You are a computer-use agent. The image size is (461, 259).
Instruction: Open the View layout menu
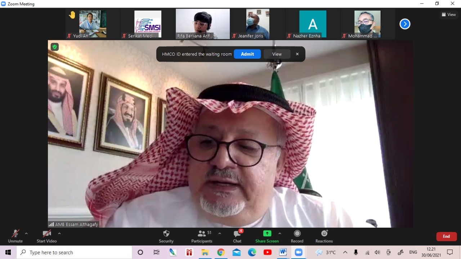[x=449, y=15]
